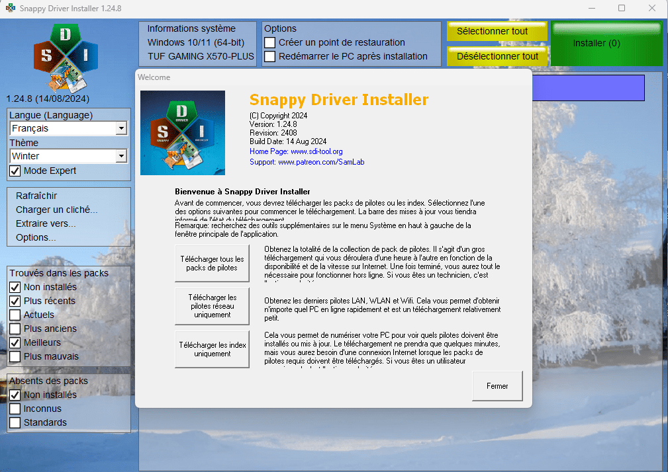Uncheck the Mode Expert checkbox

[x=15, y=171]
